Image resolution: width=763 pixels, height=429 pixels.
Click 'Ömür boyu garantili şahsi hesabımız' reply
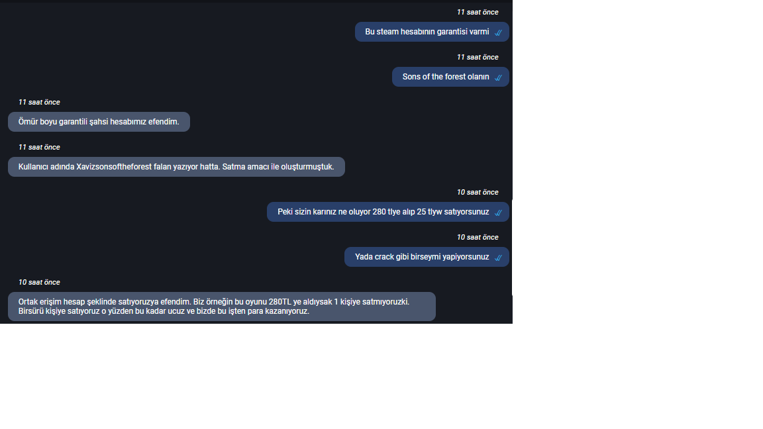99,122
